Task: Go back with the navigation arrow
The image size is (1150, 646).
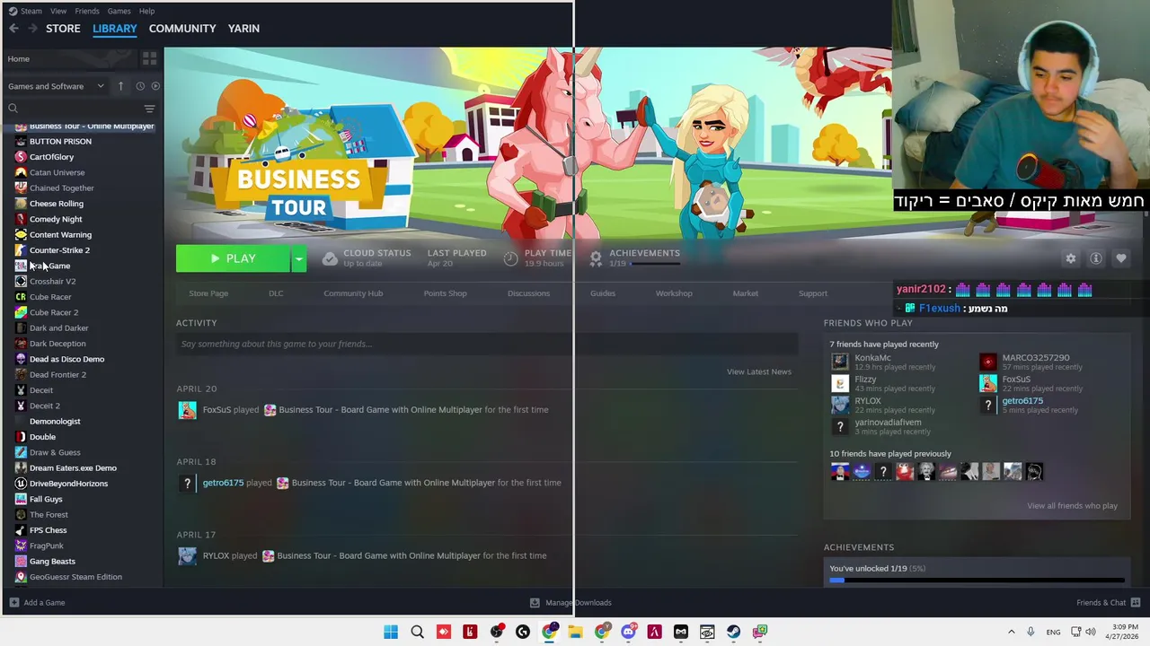Action: 13,29
